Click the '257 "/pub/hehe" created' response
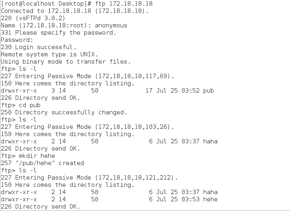 (42, 163)
